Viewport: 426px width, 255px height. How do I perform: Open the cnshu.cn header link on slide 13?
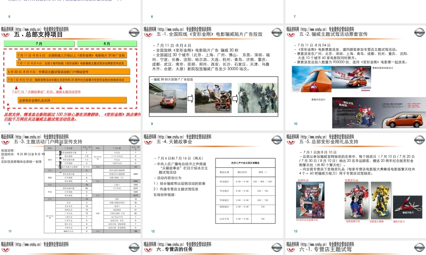coord(320,136)
